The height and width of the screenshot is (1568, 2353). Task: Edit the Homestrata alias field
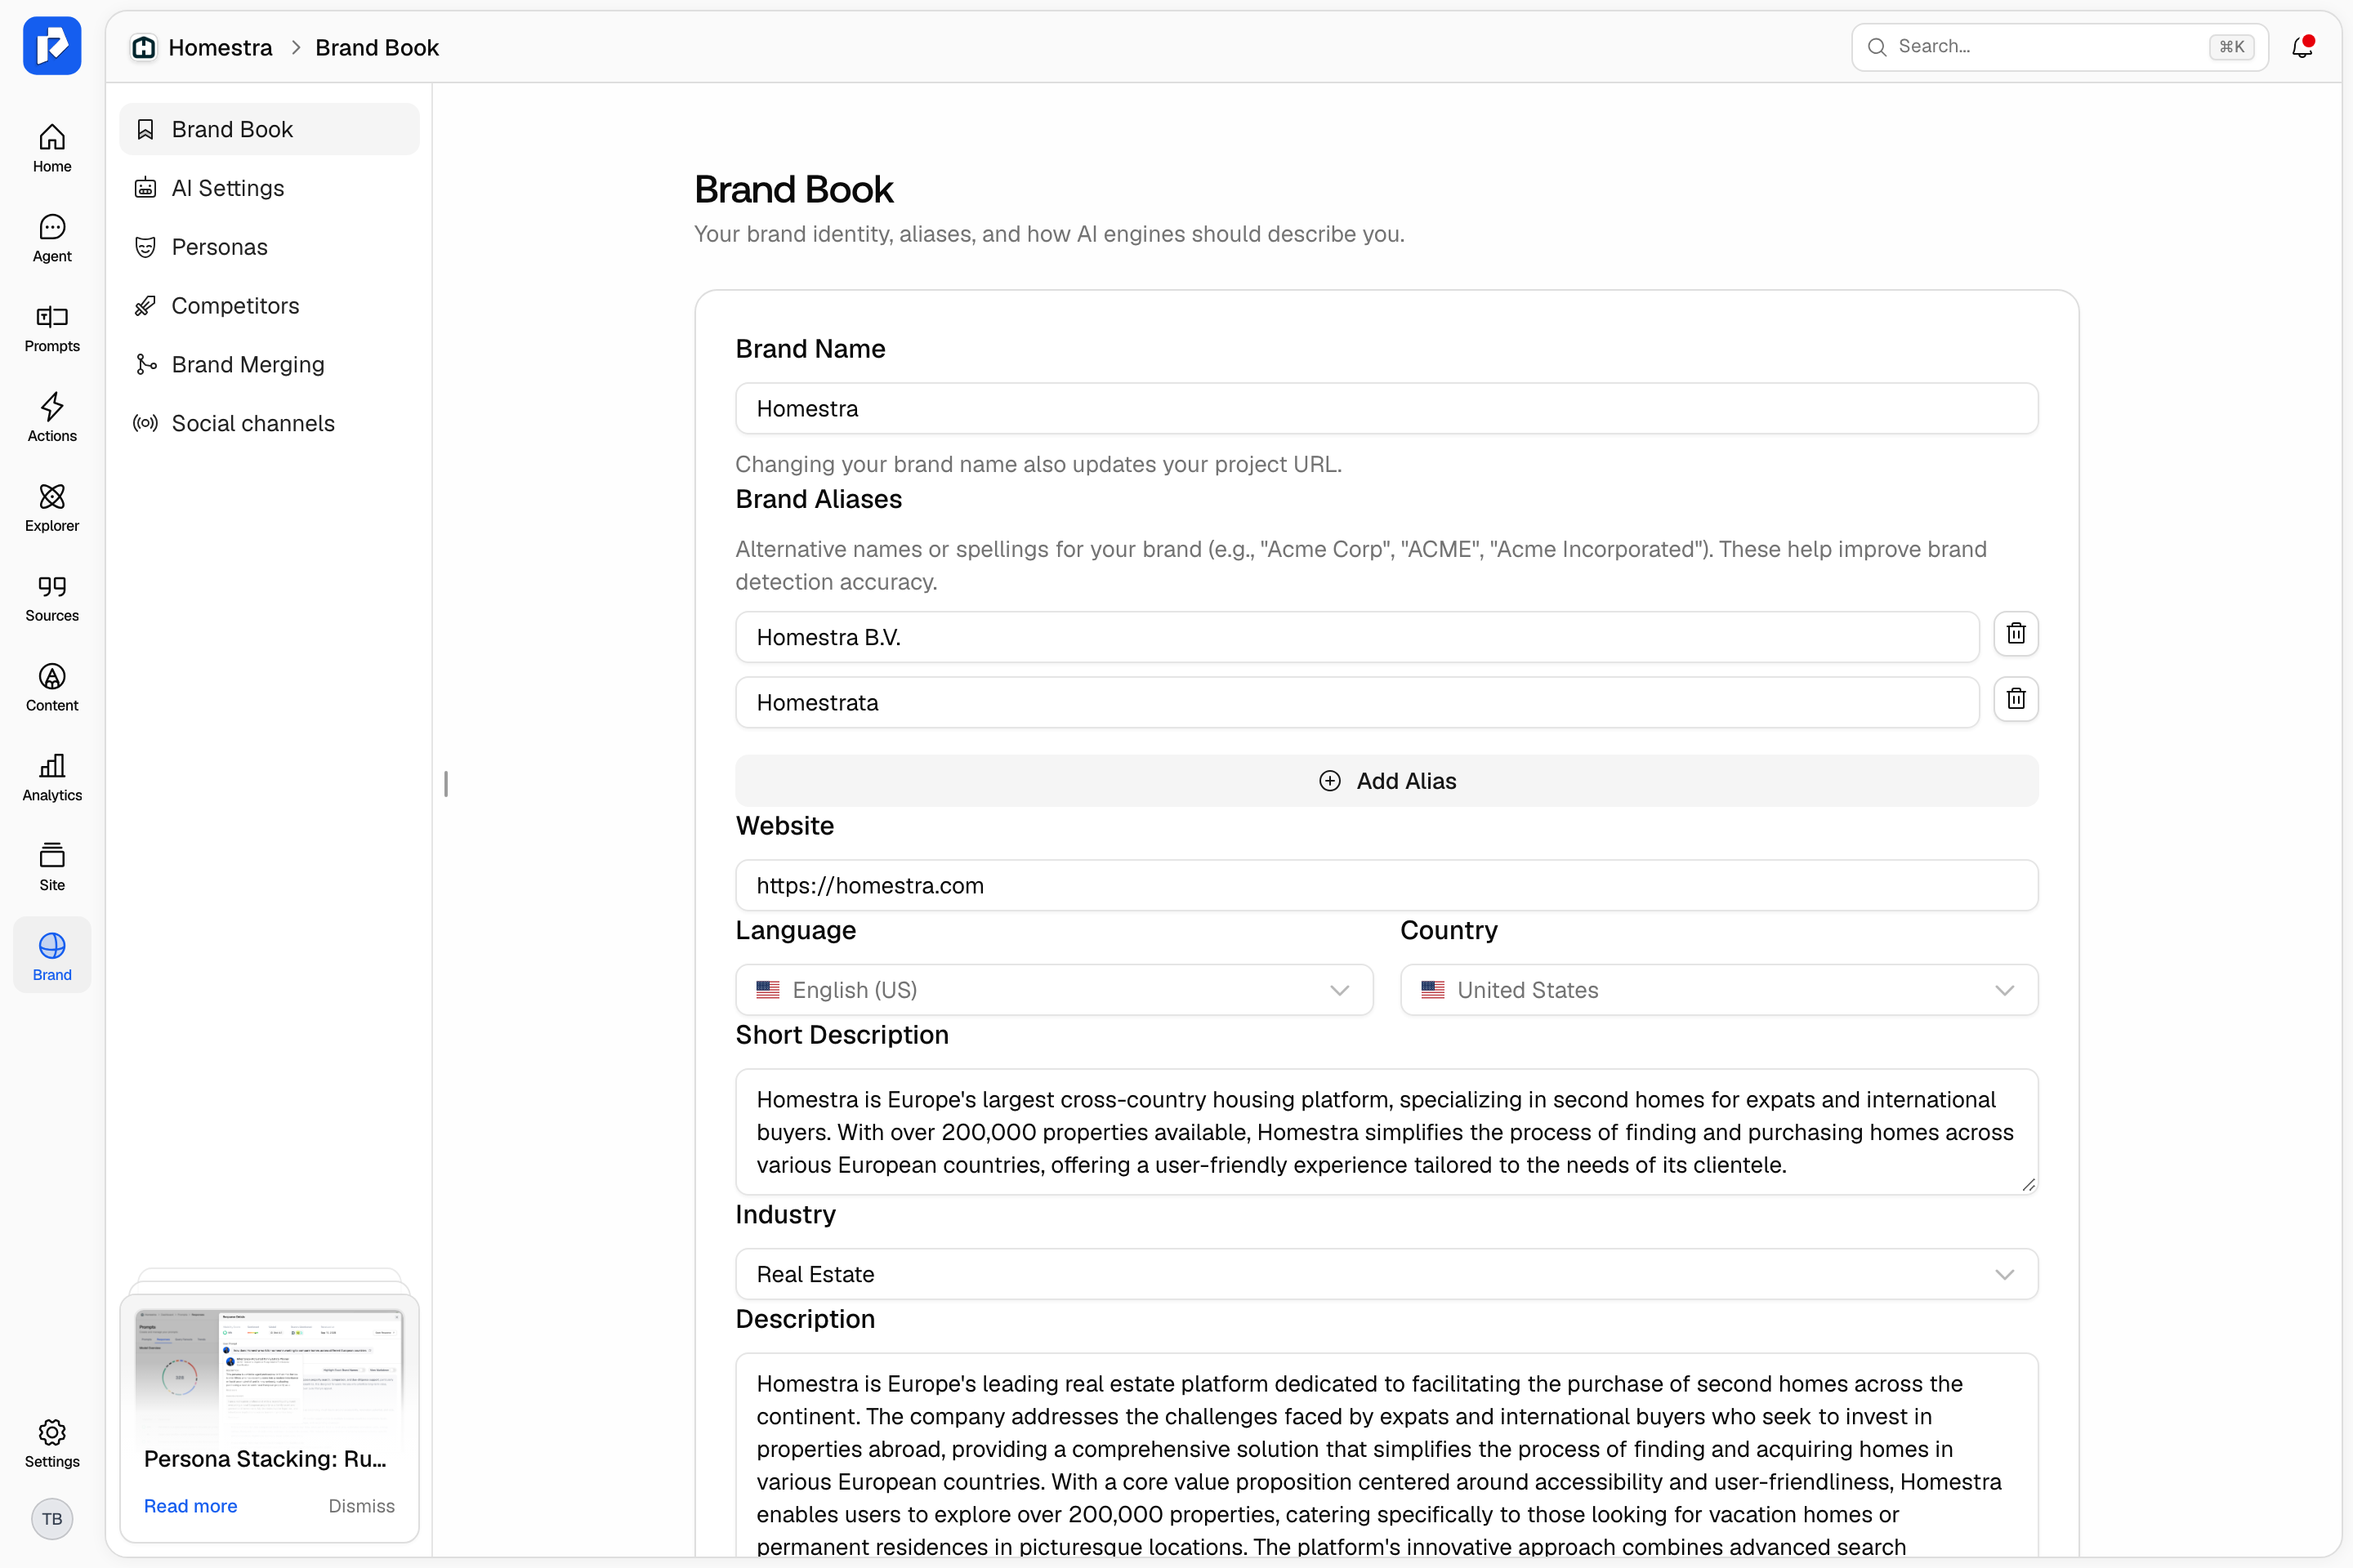click(1356, 702)
